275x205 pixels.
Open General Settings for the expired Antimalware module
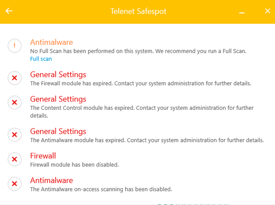pos(58,131)
